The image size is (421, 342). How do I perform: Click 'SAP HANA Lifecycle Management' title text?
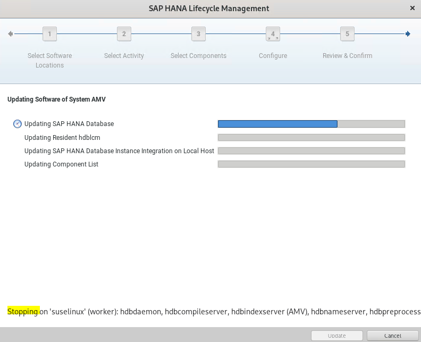click(x=209, y=9)
